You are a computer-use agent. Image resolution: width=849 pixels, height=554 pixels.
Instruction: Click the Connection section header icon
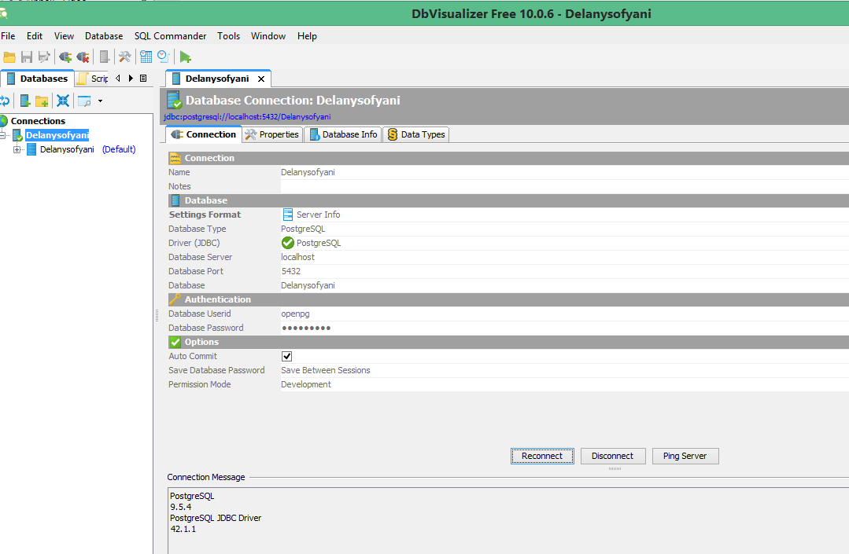point(175,158)
